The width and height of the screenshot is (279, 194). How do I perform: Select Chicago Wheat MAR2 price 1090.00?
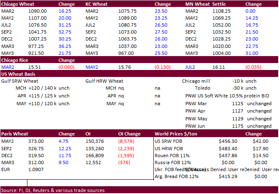pyautogui.click(x=37, y=11)
